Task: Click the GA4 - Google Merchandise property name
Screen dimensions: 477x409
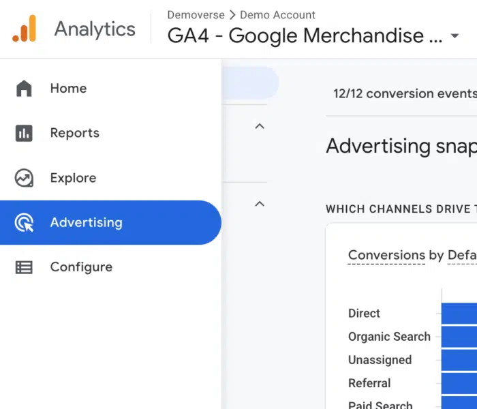Action: point(305,35)
